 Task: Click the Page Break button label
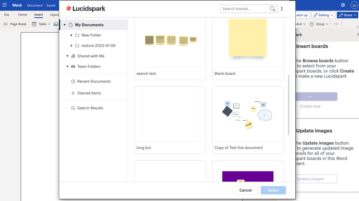point(18,24)
